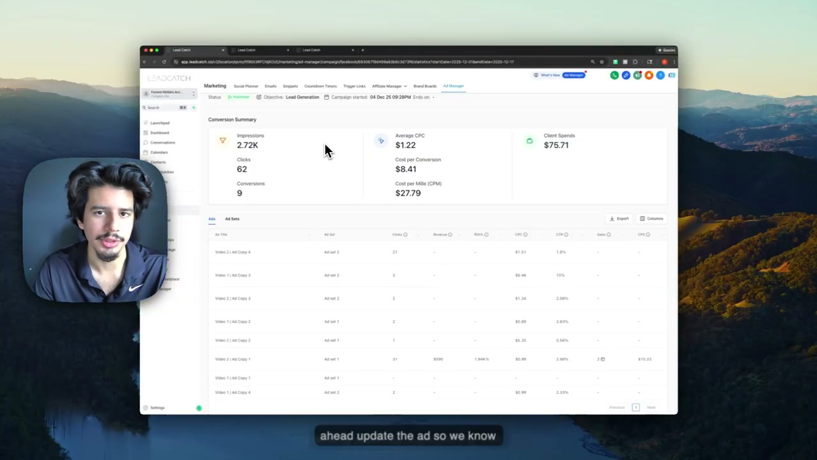Click the info icon next to ROI% column
817x460 pixels.
[x=486, y=234]
